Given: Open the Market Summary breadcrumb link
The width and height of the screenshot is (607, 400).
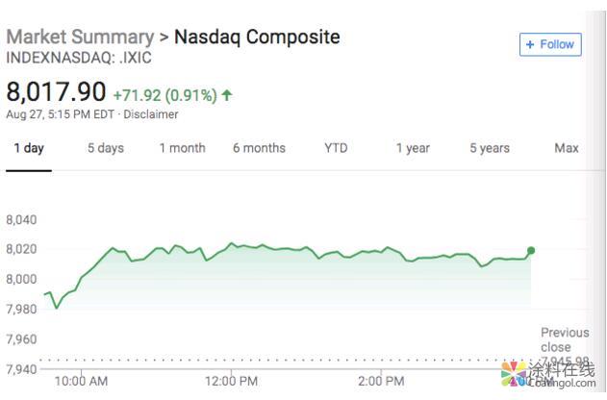Looking at the screenshot, I should 80,37.
